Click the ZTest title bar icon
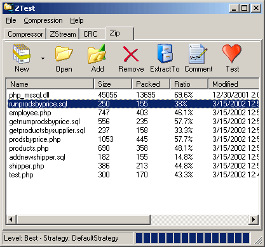The width and height of the screenshot is (265, 247). [8, 8]
